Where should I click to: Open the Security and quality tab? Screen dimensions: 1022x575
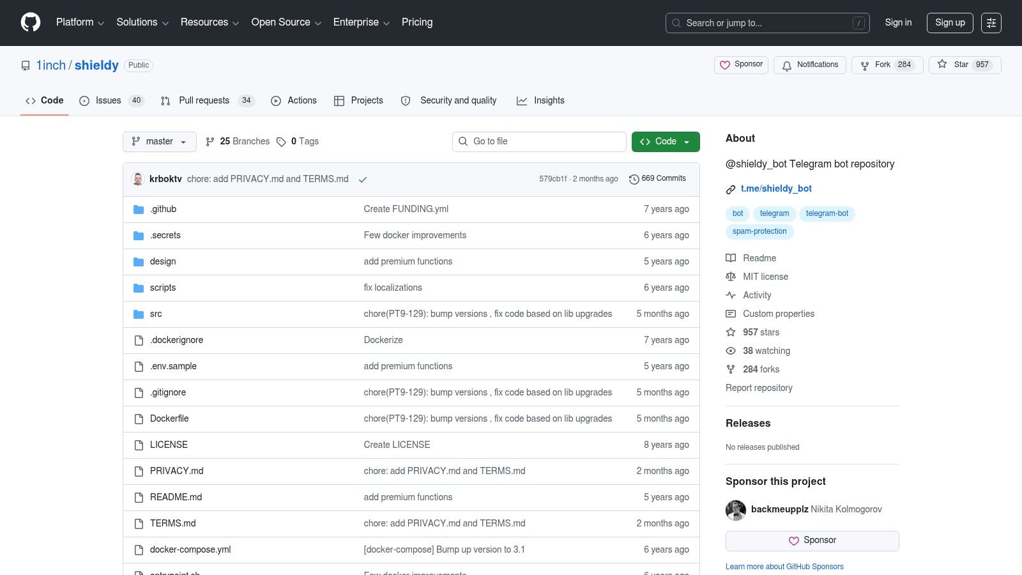tap(448, 101)
